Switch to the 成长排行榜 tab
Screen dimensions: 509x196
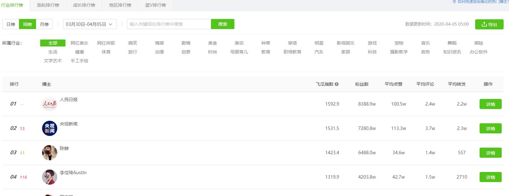[x=84, y=5]
